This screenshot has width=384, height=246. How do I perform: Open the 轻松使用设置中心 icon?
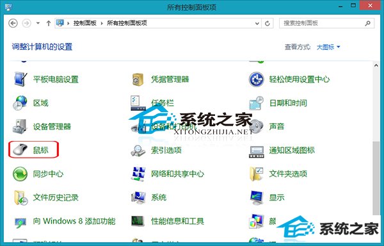coord(257,79)
